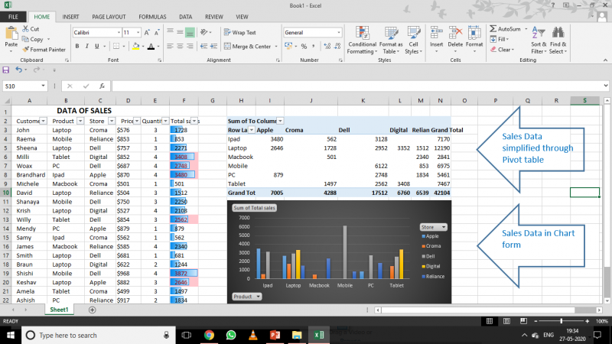Screen dimensions: 612x344
Task: Click the zoom slider handle
Action: 562,321
